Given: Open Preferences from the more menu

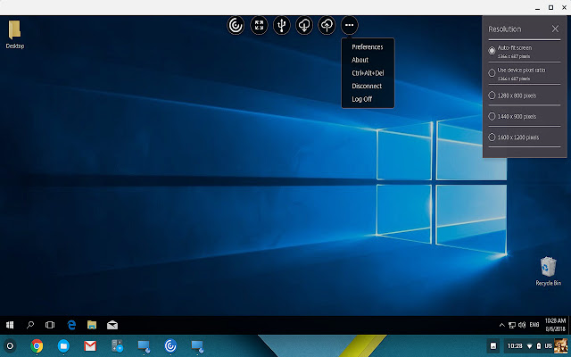Looking at the screenshot, I should (x=367, y=46).
